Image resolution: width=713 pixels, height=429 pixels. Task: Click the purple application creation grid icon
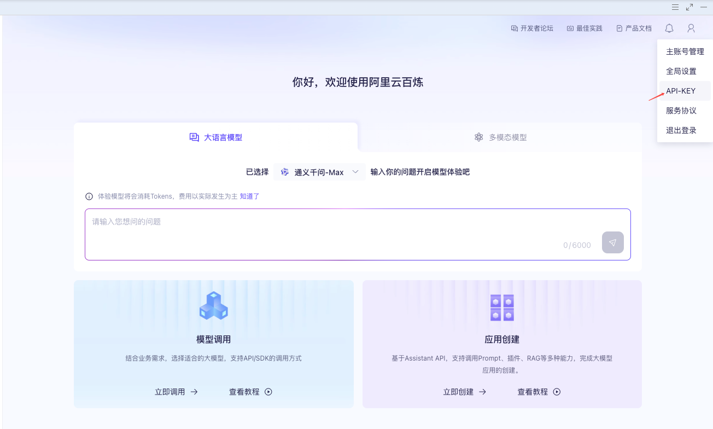tap(502, 308)
